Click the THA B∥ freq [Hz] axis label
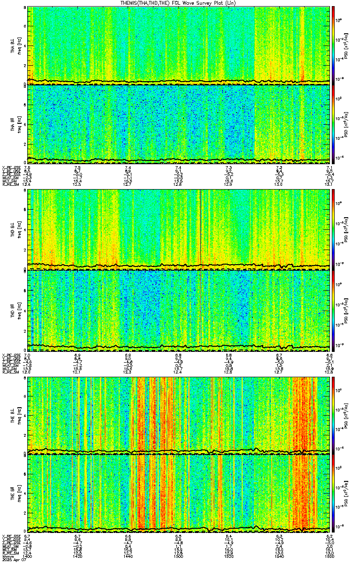This screenshot has height=563, width=352. (x=17, y=124)
